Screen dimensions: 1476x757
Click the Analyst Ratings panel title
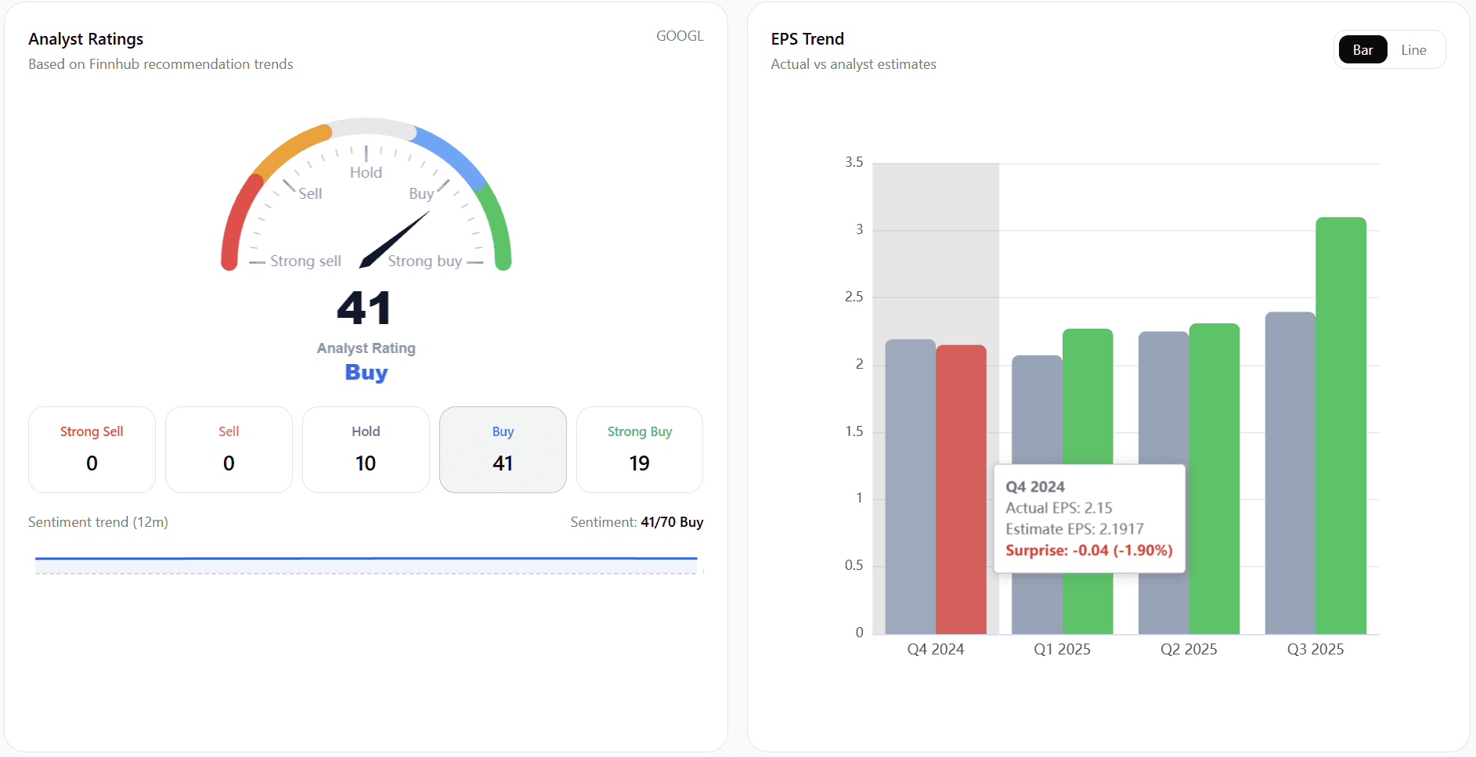[85, 38]
